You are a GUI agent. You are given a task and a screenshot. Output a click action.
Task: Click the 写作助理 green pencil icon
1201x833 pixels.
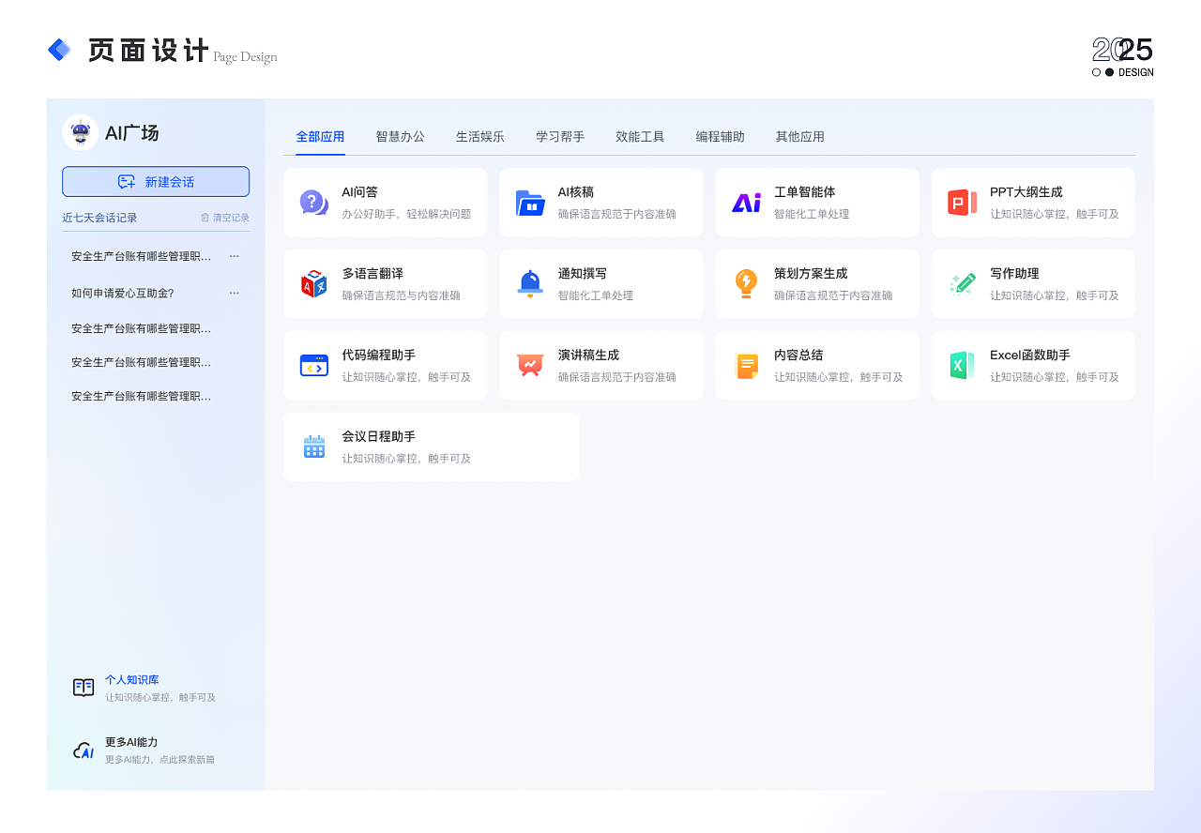(962, 284)
